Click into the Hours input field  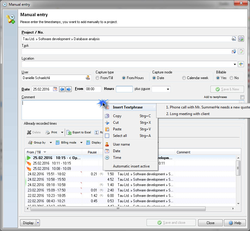124,89
